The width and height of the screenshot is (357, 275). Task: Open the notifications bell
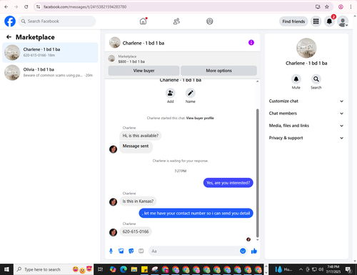[x=329, y=21]
